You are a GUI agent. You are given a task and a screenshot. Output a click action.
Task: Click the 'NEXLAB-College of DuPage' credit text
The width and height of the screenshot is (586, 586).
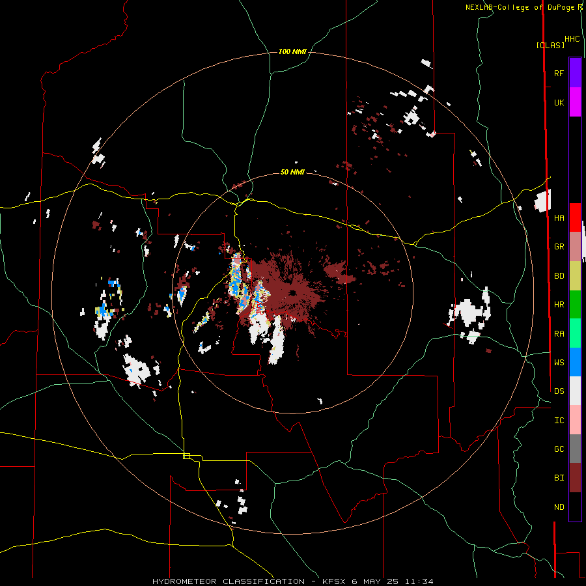coord(521,7)
